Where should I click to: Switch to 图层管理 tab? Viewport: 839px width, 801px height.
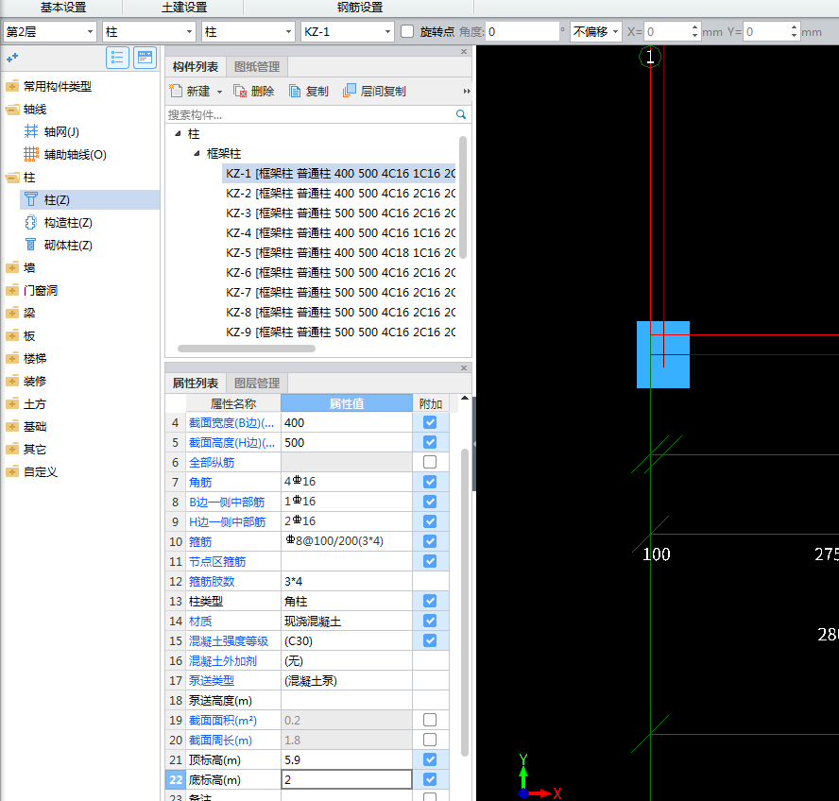[x=257, y=383]
